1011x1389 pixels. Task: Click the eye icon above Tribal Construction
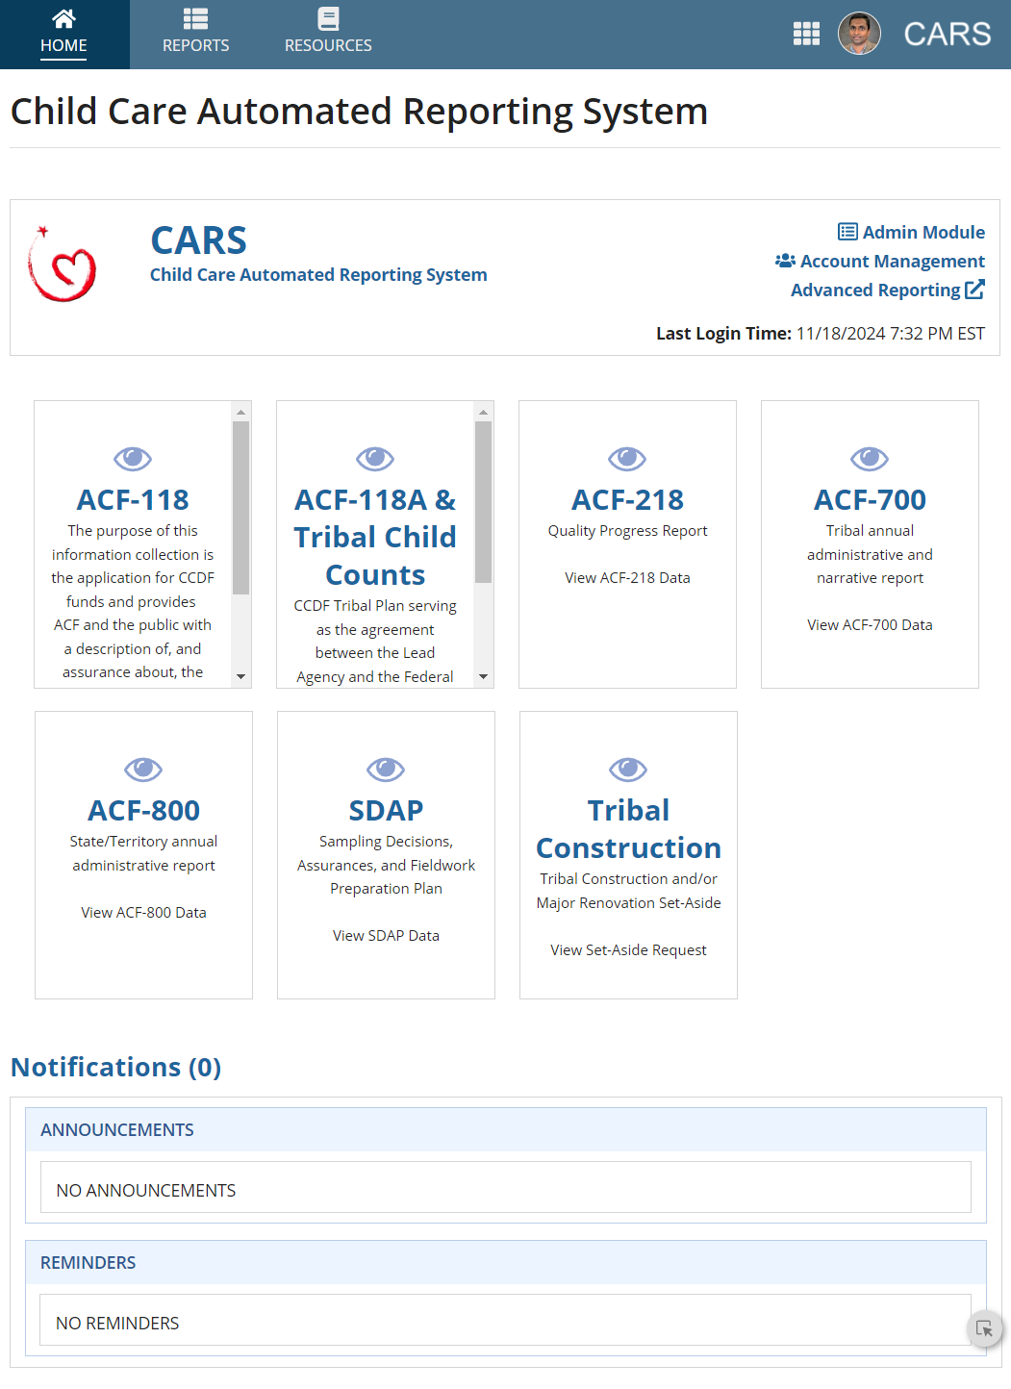tap(628, 770)
